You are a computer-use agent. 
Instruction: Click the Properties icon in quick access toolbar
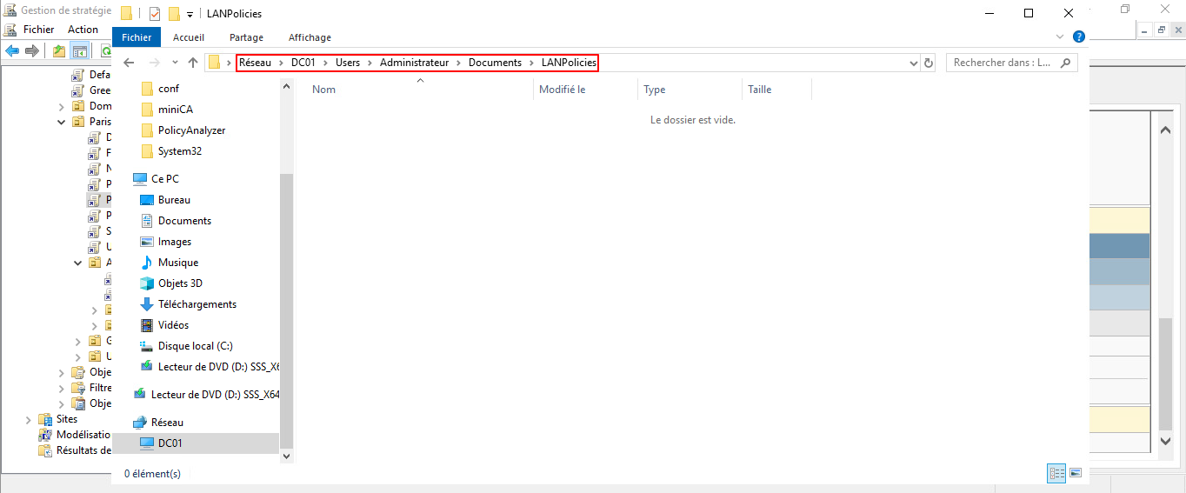point(155,14)
